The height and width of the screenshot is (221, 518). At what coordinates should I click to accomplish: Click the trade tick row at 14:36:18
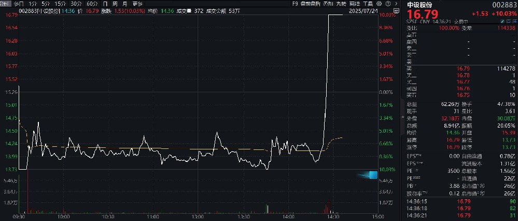tap(462, 209)
